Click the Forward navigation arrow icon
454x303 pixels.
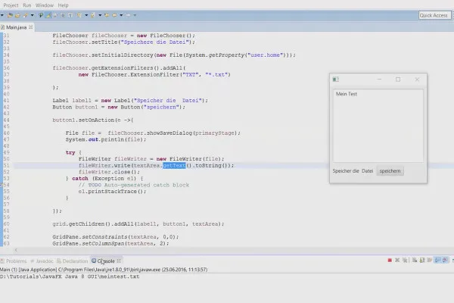coord(129,15)
